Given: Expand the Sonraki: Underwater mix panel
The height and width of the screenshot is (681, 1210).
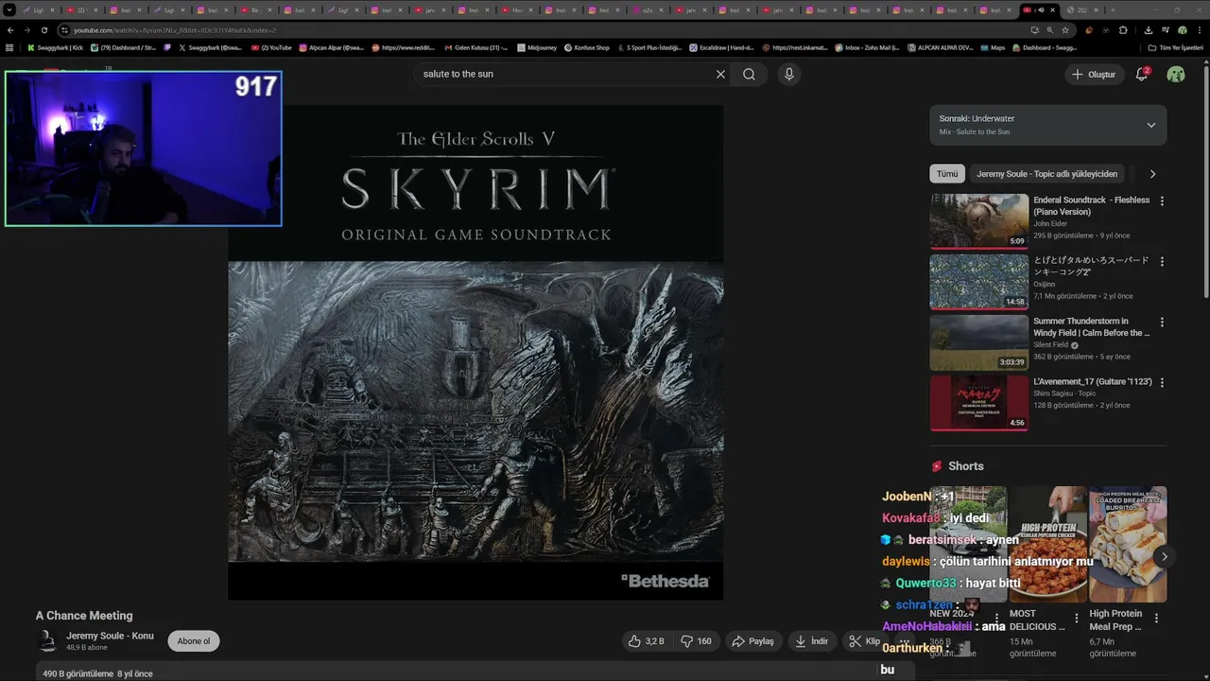Looking at the screenshot, I should pyautogui.click(x=1047, y=125).
